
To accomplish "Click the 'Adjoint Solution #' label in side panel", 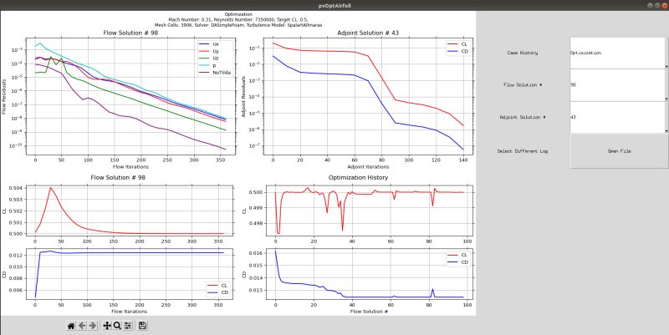I will click(x=523, y=117).
